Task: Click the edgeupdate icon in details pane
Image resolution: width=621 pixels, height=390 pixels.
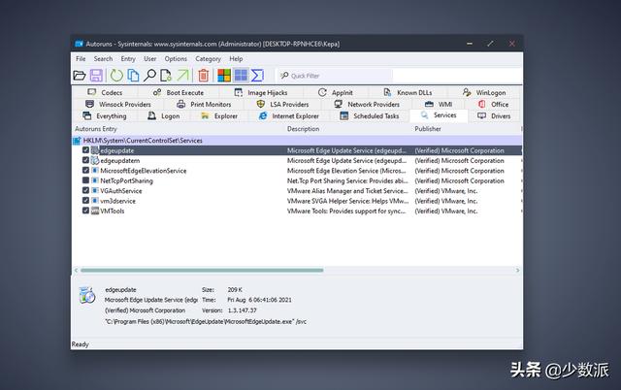Action: pos(87,295)
